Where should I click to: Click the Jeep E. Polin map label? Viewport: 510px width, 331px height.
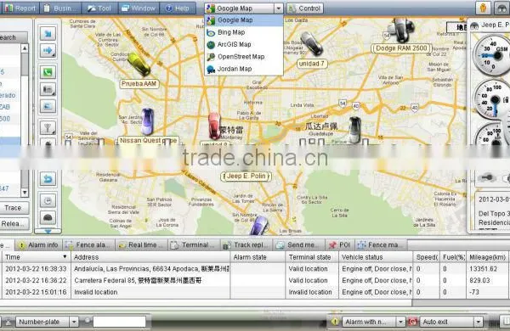246,176
